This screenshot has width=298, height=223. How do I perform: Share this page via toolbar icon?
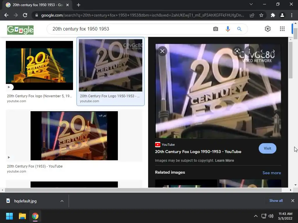[x=252, y=15]
